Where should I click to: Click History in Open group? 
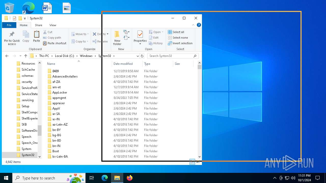(x=156, y=43)
